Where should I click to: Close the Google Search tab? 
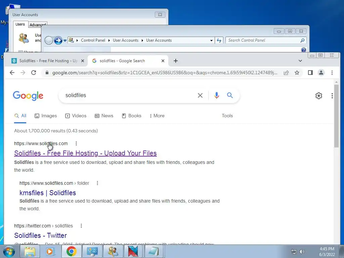163,61
